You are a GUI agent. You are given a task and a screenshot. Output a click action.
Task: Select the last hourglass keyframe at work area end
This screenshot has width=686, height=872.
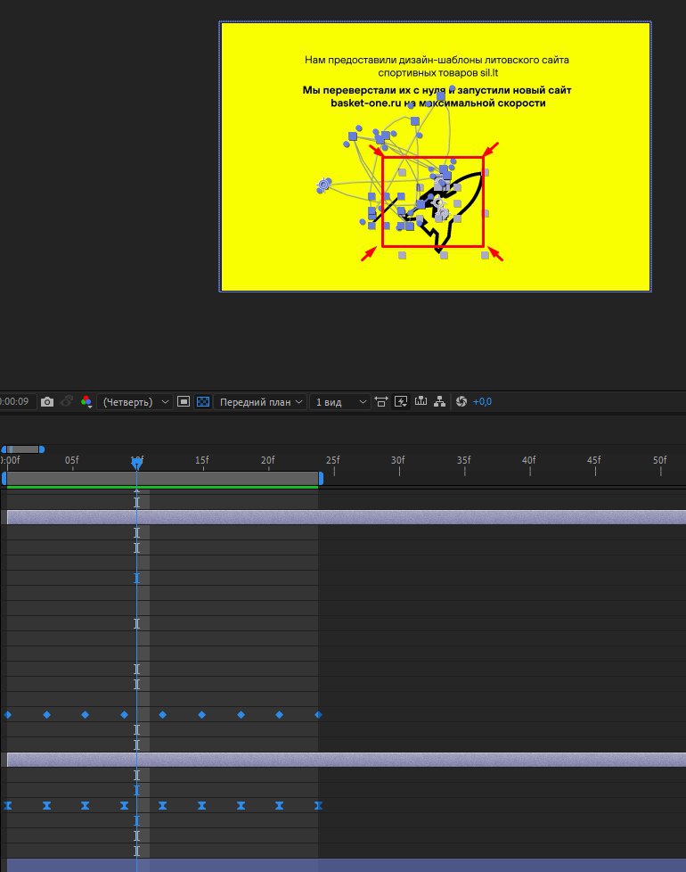pyautogui.click(x=318, y=805)
